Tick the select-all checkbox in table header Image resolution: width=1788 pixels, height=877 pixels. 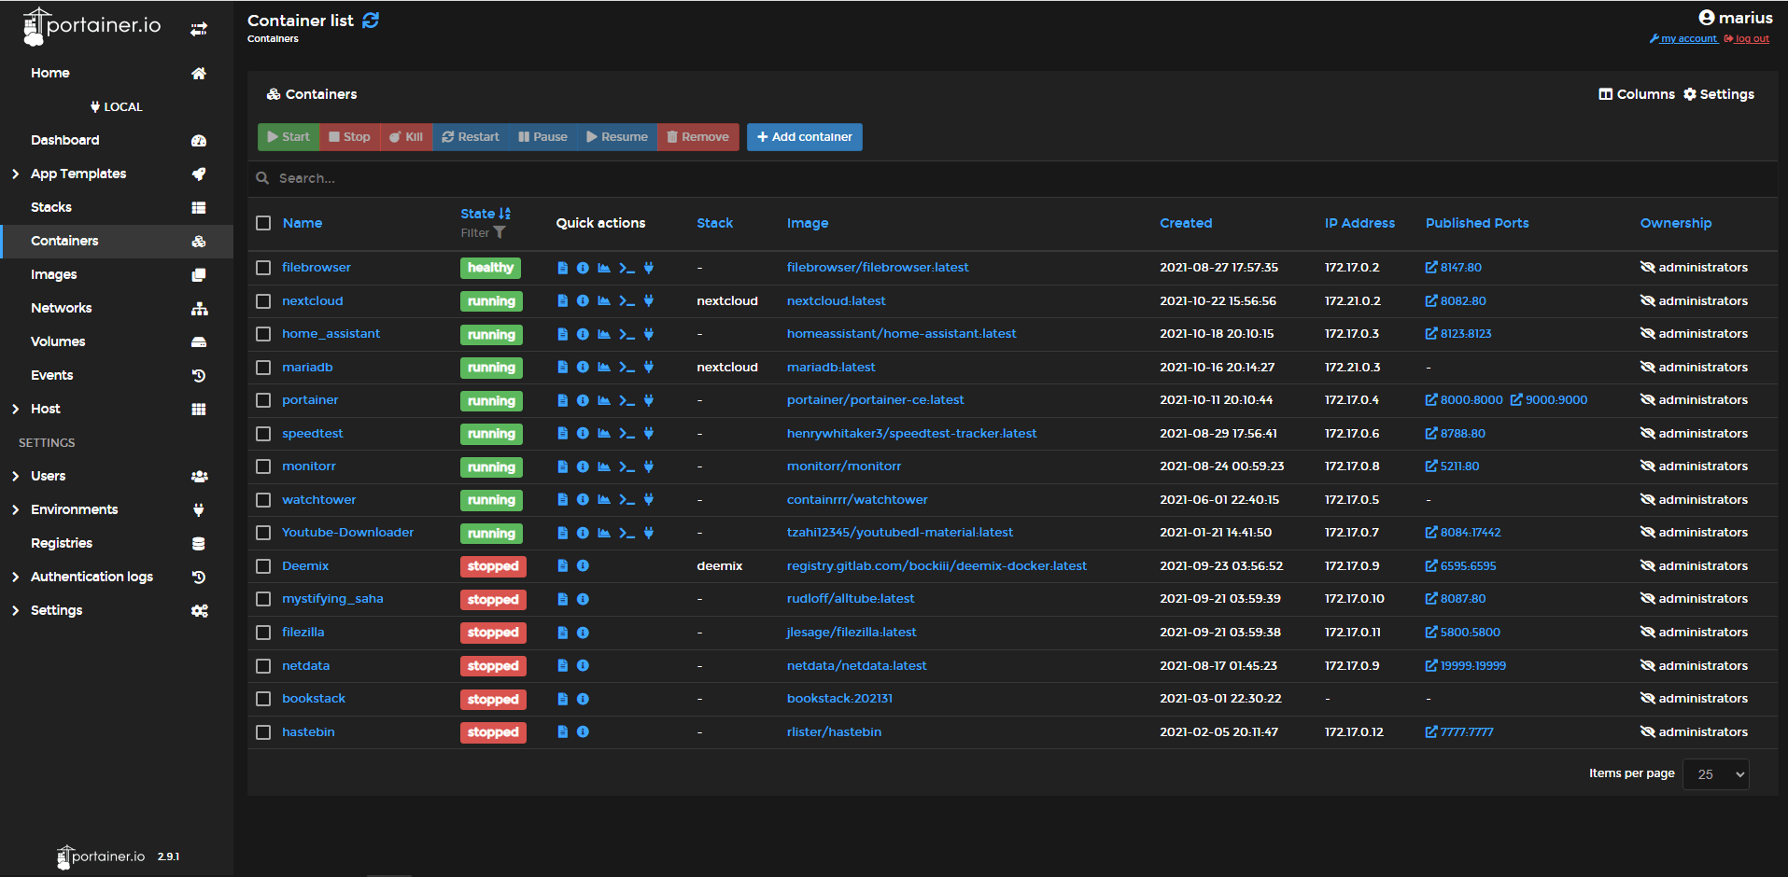263,223
